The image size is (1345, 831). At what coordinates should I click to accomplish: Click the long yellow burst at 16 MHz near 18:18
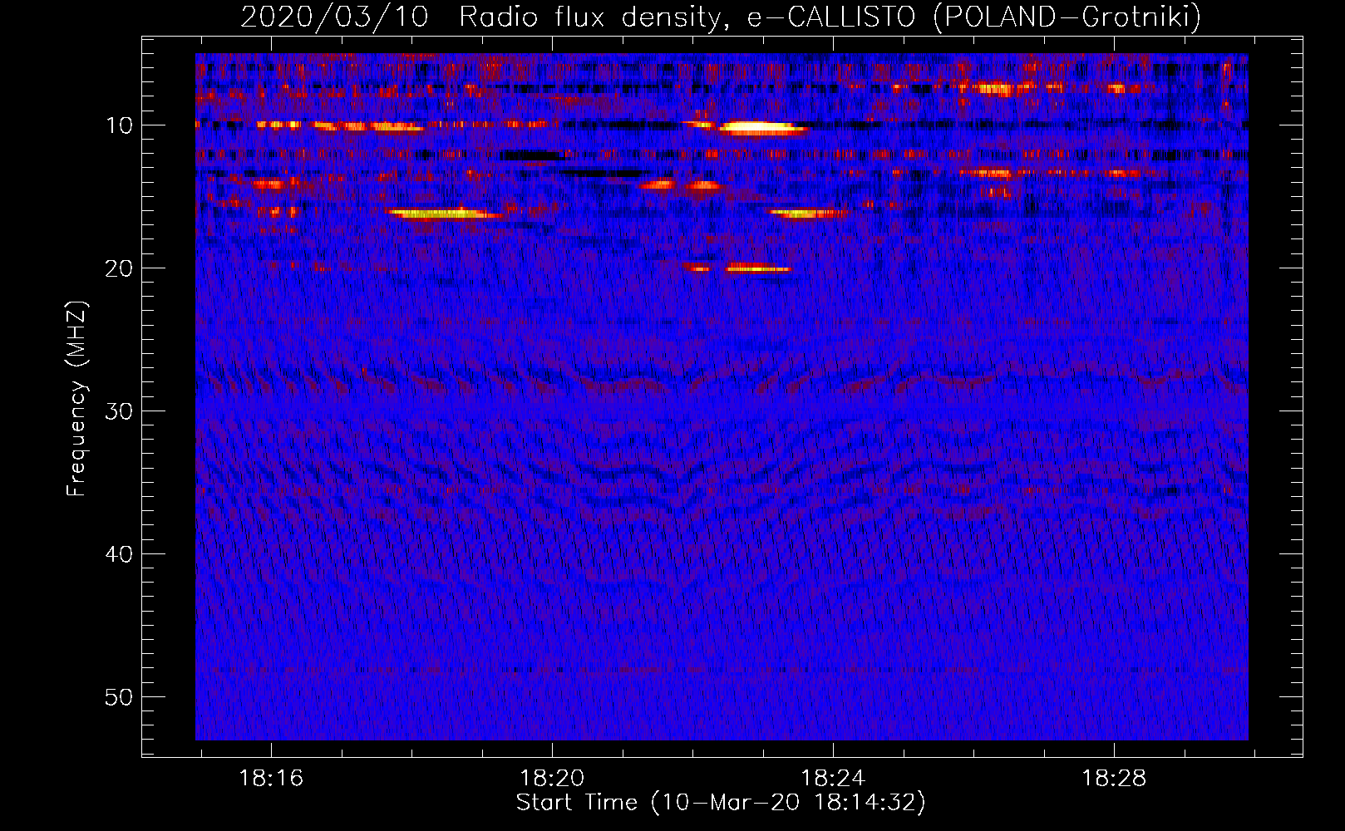point(443,214)
